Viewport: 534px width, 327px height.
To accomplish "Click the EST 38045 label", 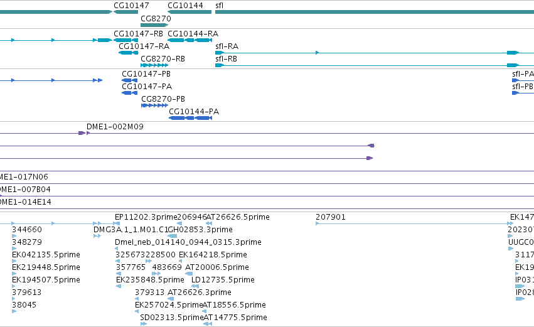I will pos(24,305).
